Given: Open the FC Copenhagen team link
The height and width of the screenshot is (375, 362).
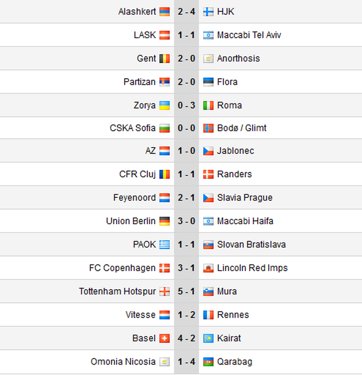Looking at the screenshot, I should point(122,268).
